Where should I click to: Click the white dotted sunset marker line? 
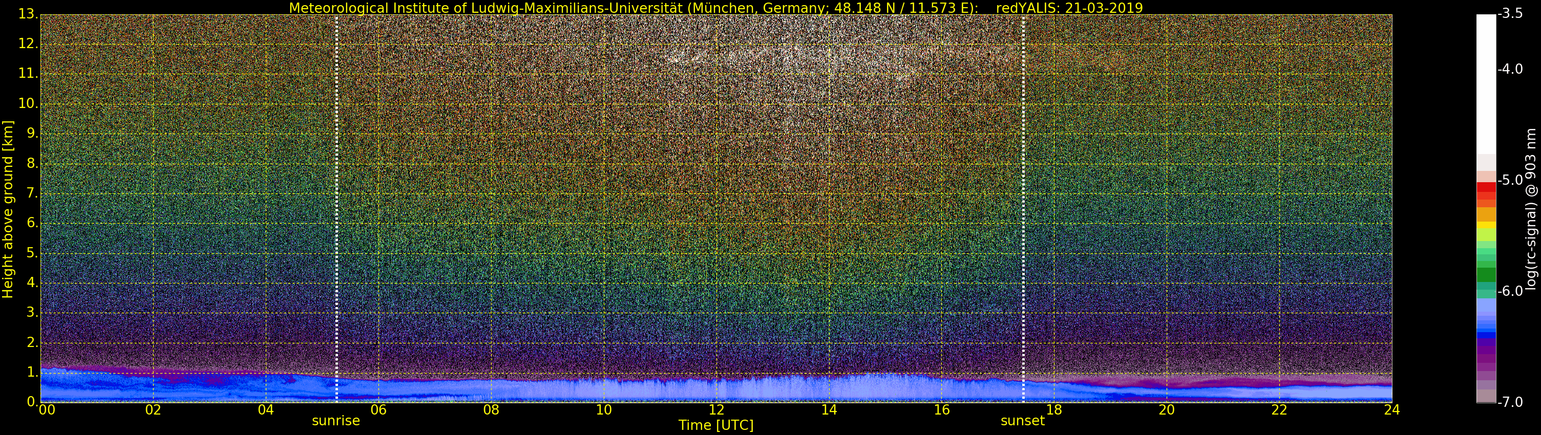click(x=1024, y=207)
